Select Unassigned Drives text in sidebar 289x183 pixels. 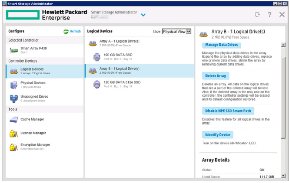[34, 97]
